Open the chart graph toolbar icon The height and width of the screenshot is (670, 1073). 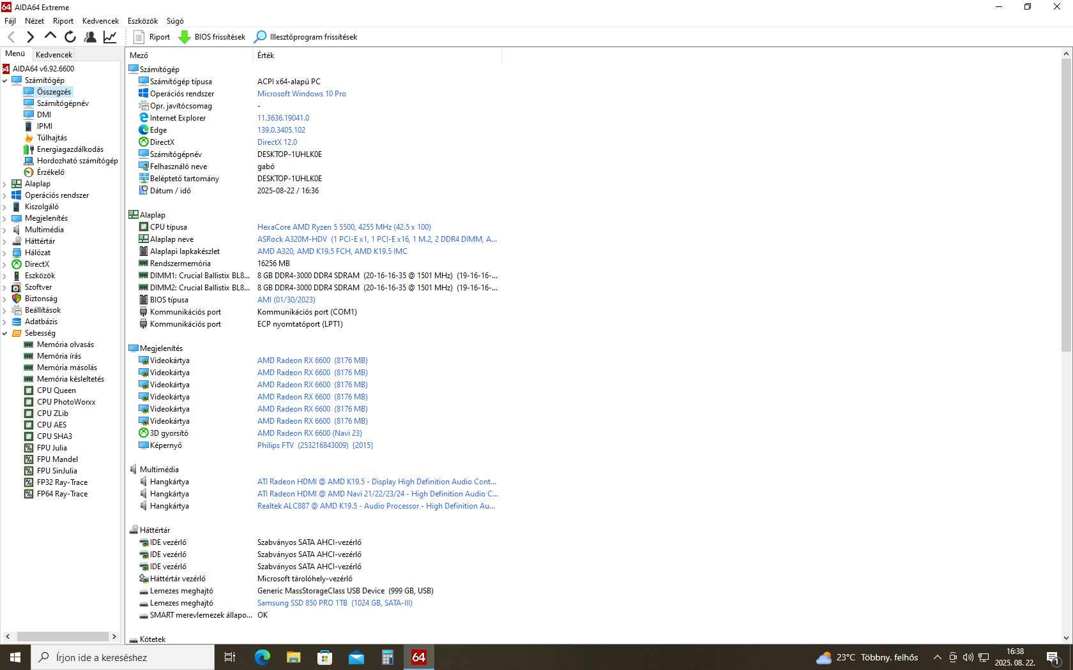[110, 37]
